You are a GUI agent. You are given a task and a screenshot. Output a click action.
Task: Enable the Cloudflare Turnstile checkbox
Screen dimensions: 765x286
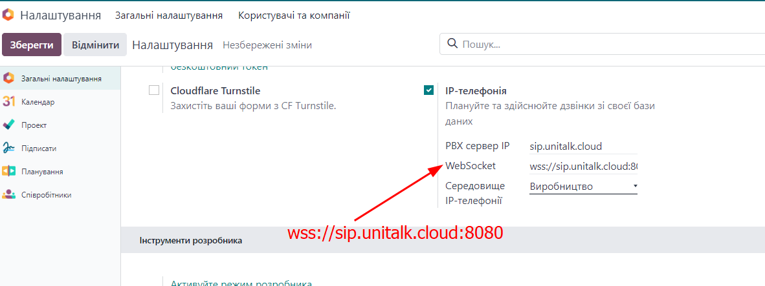click(x=154, y=90)
